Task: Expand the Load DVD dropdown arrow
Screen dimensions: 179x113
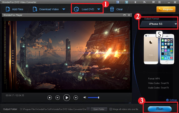Action: click(x=99, y=9)
